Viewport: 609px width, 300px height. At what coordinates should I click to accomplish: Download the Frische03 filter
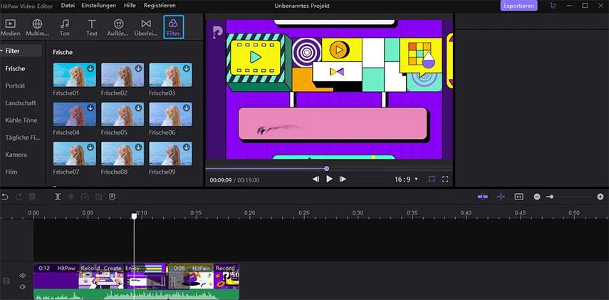coord(187,68)
